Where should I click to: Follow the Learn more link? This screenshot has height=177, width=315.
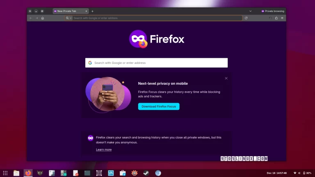[x=104, y=150]
